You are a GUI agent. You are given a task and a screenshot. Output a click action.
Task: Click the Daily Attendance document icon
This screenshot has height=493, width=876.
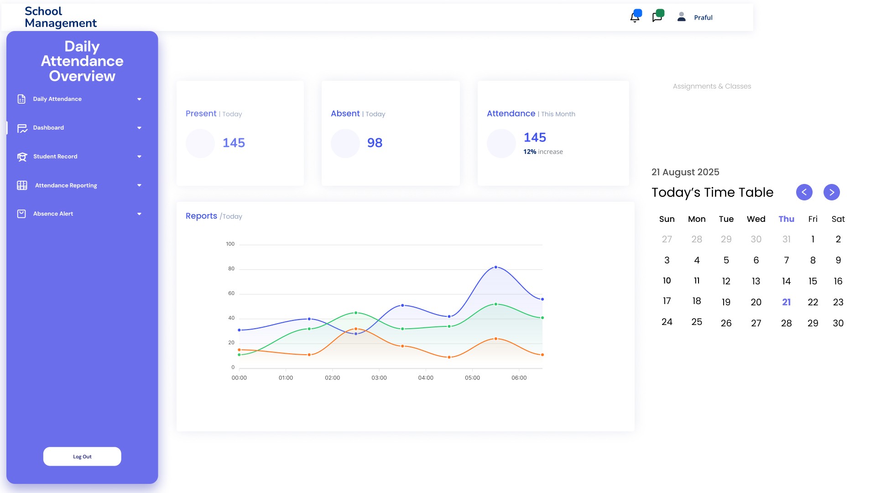click(21, 99)
